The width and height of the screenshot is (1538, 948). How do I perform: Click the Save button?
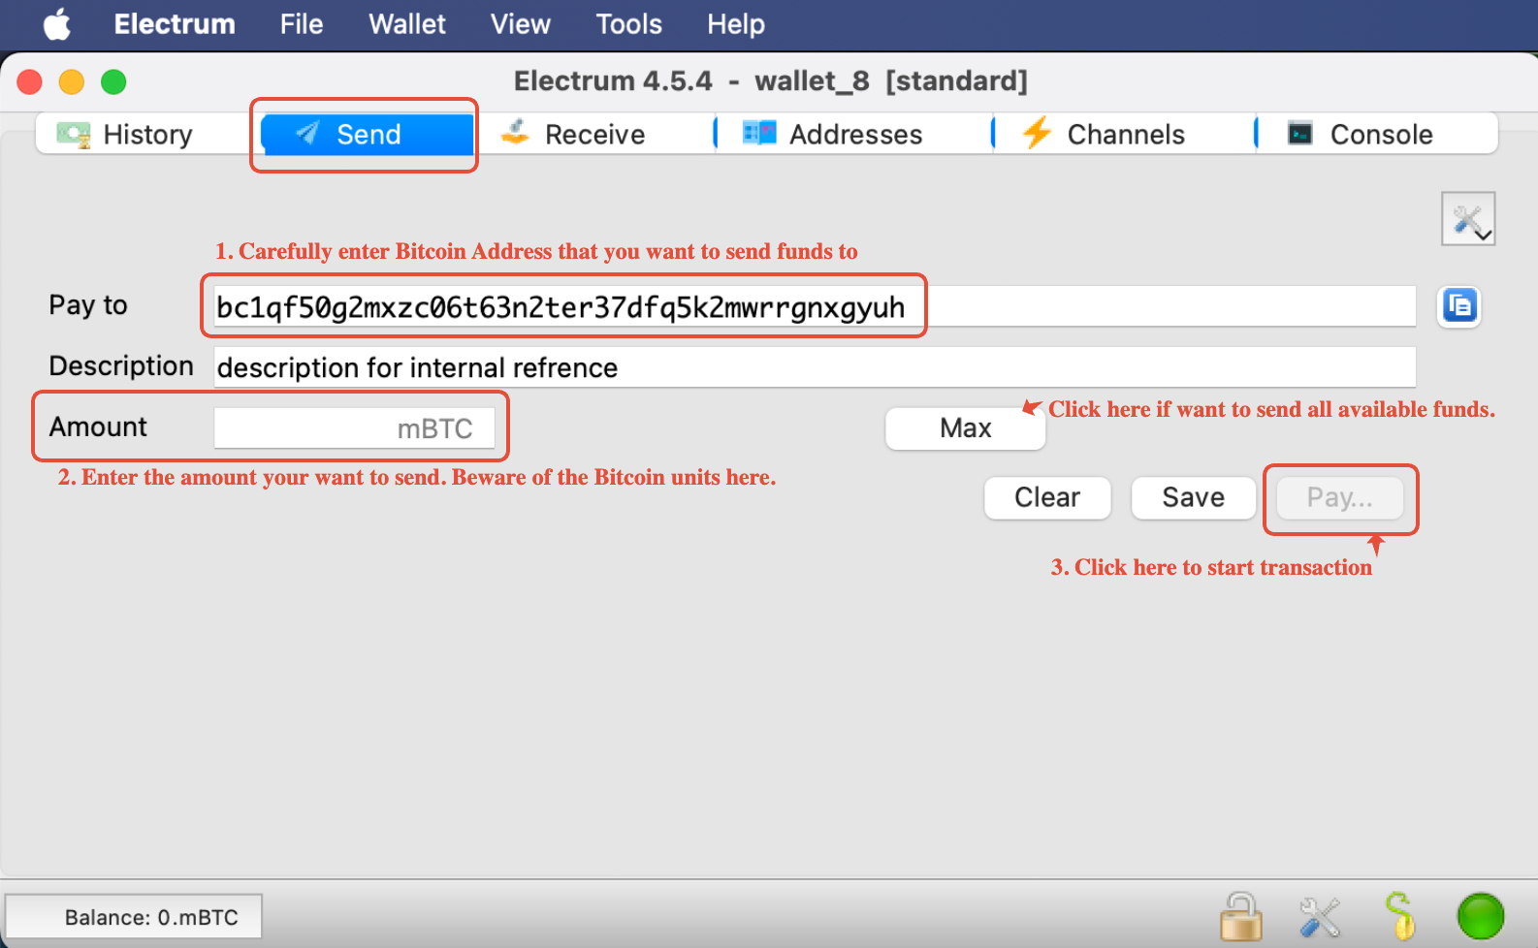pos(1194,497)
